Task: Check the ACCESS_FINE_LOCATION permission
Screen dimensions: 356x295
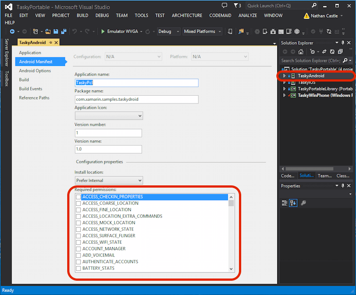Action: [78, 209]
